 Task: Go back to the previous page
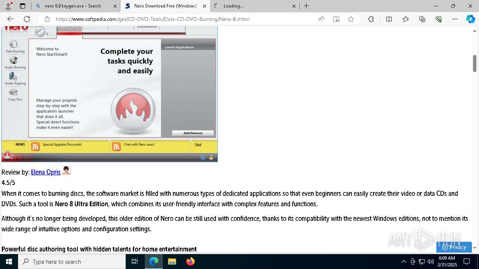(x=10, y=19)
